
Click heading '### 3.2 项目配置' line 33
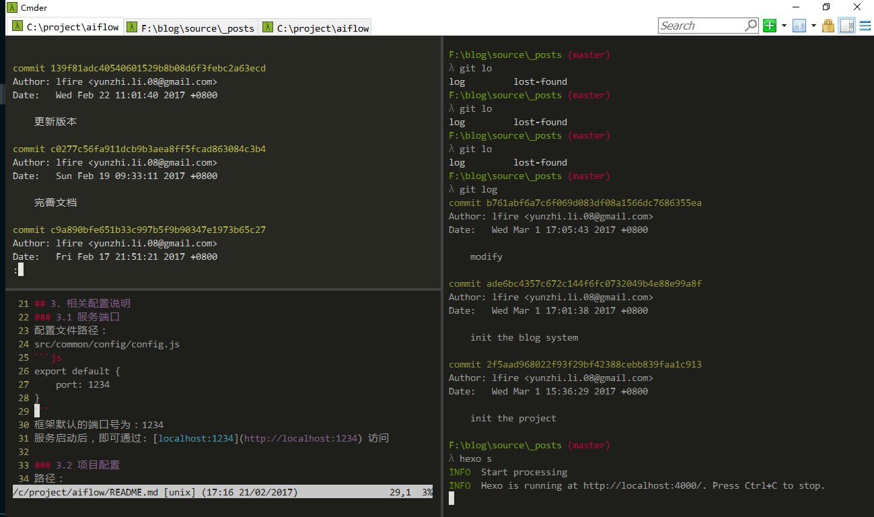(77, 465)
